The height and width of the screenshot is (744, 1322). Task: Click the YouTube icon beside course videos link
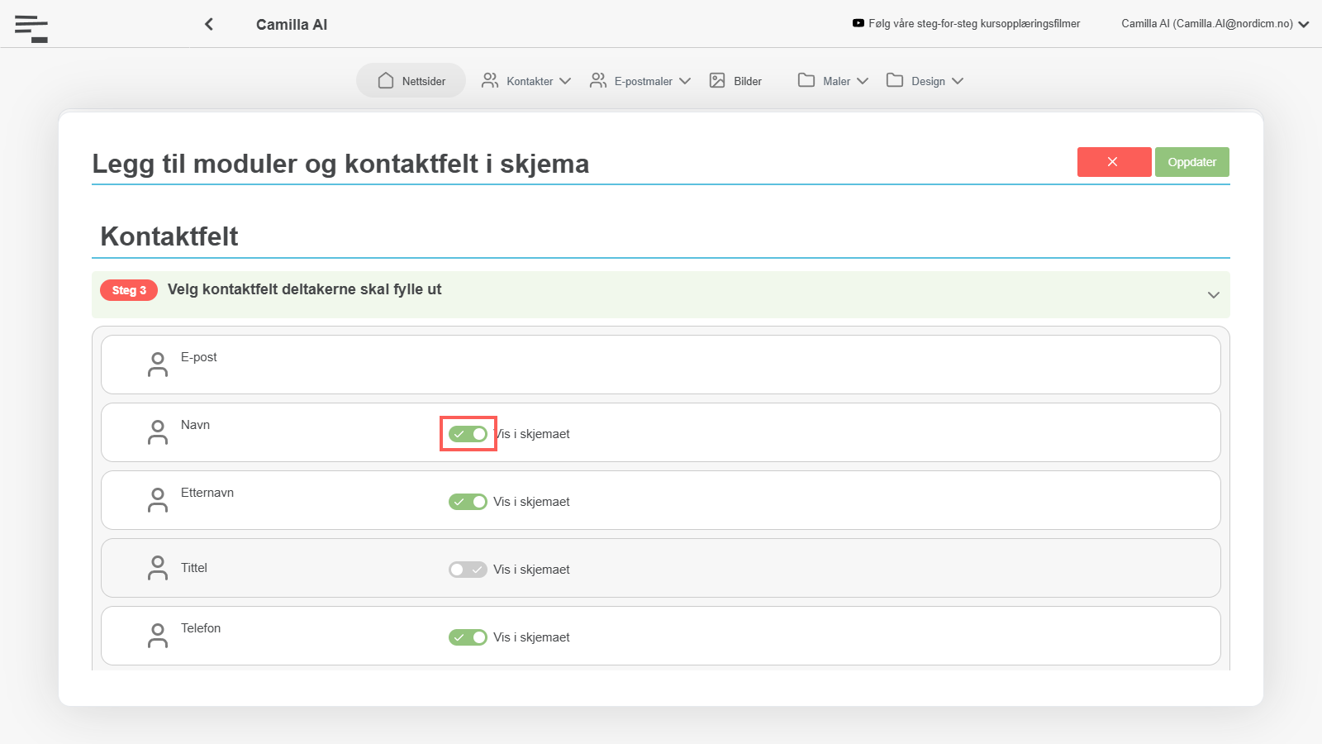(858, 23)
